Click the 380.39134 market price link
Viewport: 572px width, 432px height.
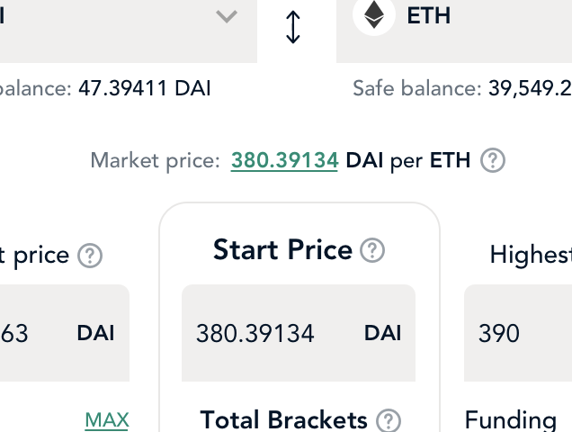coord(284,161)
